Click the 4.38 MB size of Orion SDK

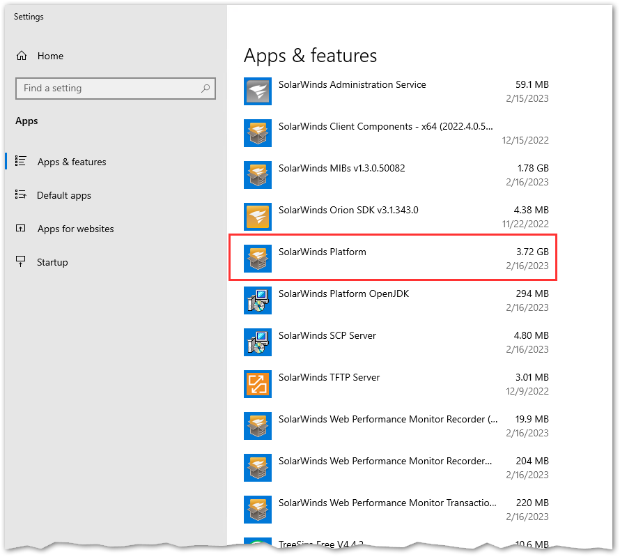(531, 210)
